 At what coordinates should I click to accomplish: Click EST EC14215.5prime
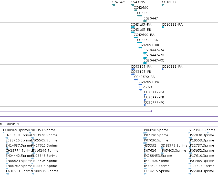tap(145, 174)
